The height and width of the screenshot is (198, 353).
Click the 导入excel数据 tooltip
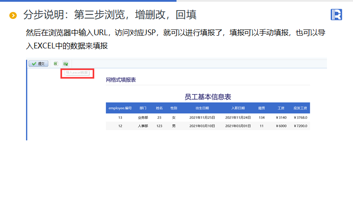(x=77, y=73)
